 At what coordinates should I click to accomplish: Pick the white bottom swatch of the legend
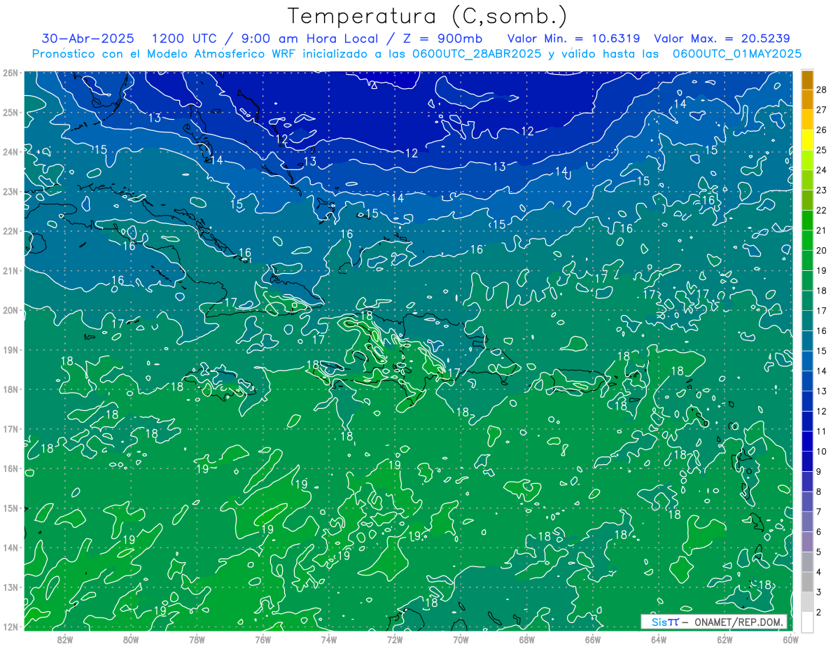click(807, 621)
